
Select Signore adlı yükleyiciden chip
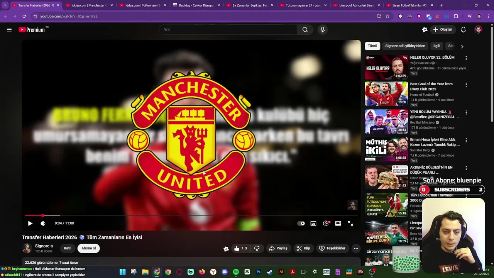click(x=405, y=46)
